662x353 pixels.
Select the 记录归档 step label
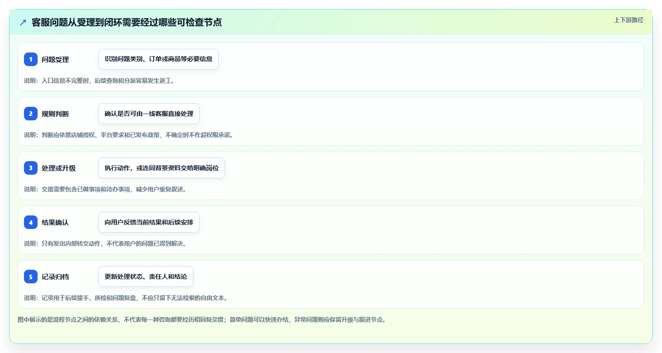pos(55,277)
